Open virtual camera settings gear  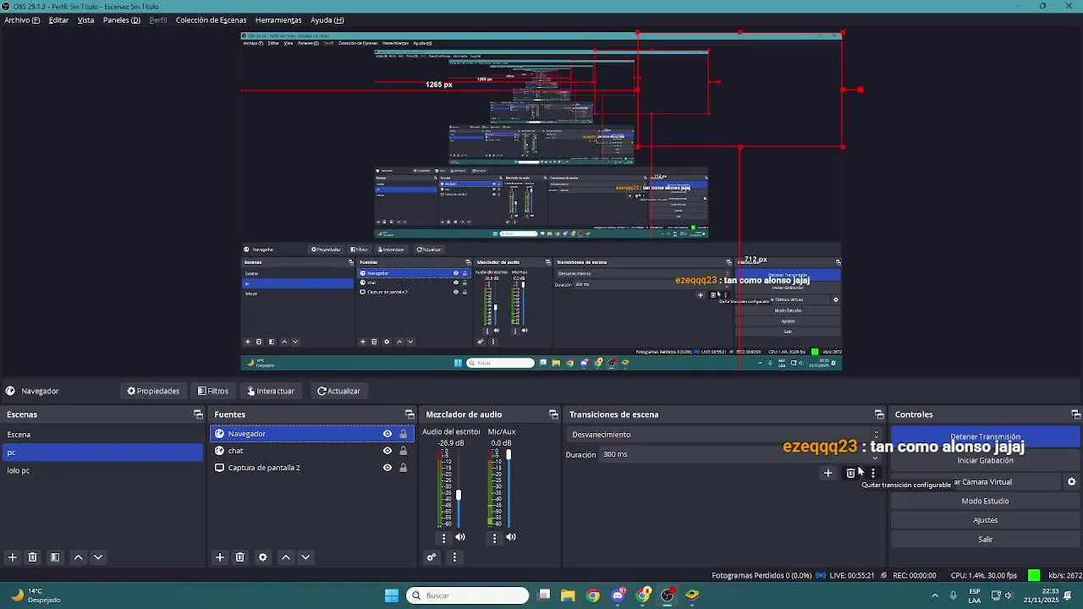coord(1071,482)
